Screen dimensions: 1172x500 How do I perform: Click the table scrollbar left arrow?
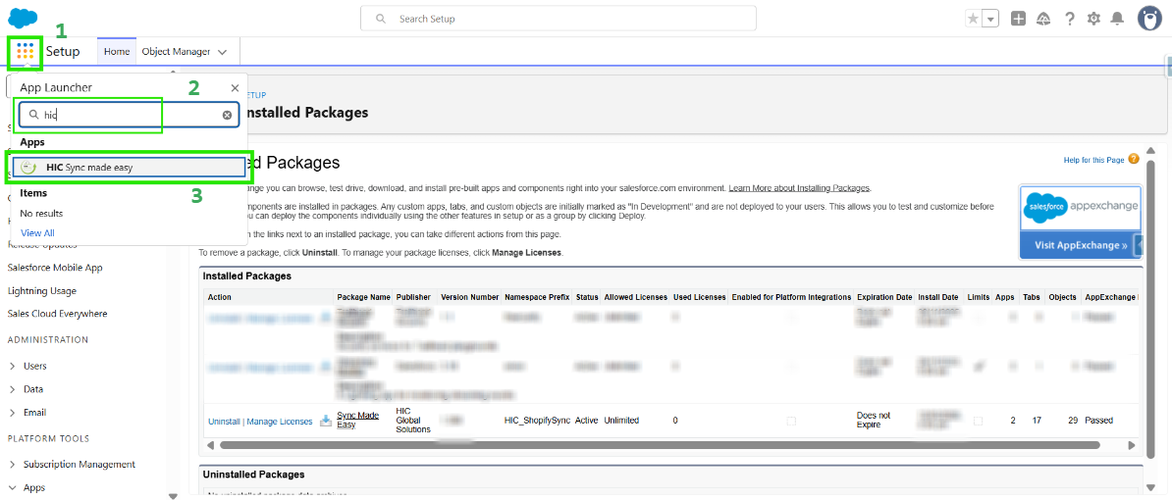tap(210, 445)
